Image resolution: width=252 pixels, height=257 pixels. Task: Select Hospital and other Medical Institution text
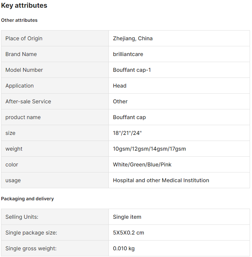(x=161, y=180)
